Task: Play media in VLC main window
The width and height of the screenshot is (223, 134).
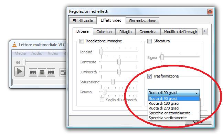Action: pyautogui.click(x=20, y=71)
